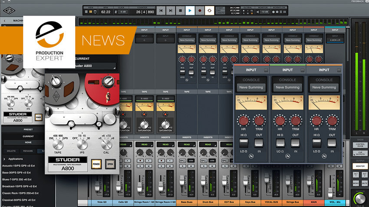Image resolution: width=369 pixels, height=207 pixels.
Task: Adjust the IPS speed knob on large Studer
Action: coord(82,145)
